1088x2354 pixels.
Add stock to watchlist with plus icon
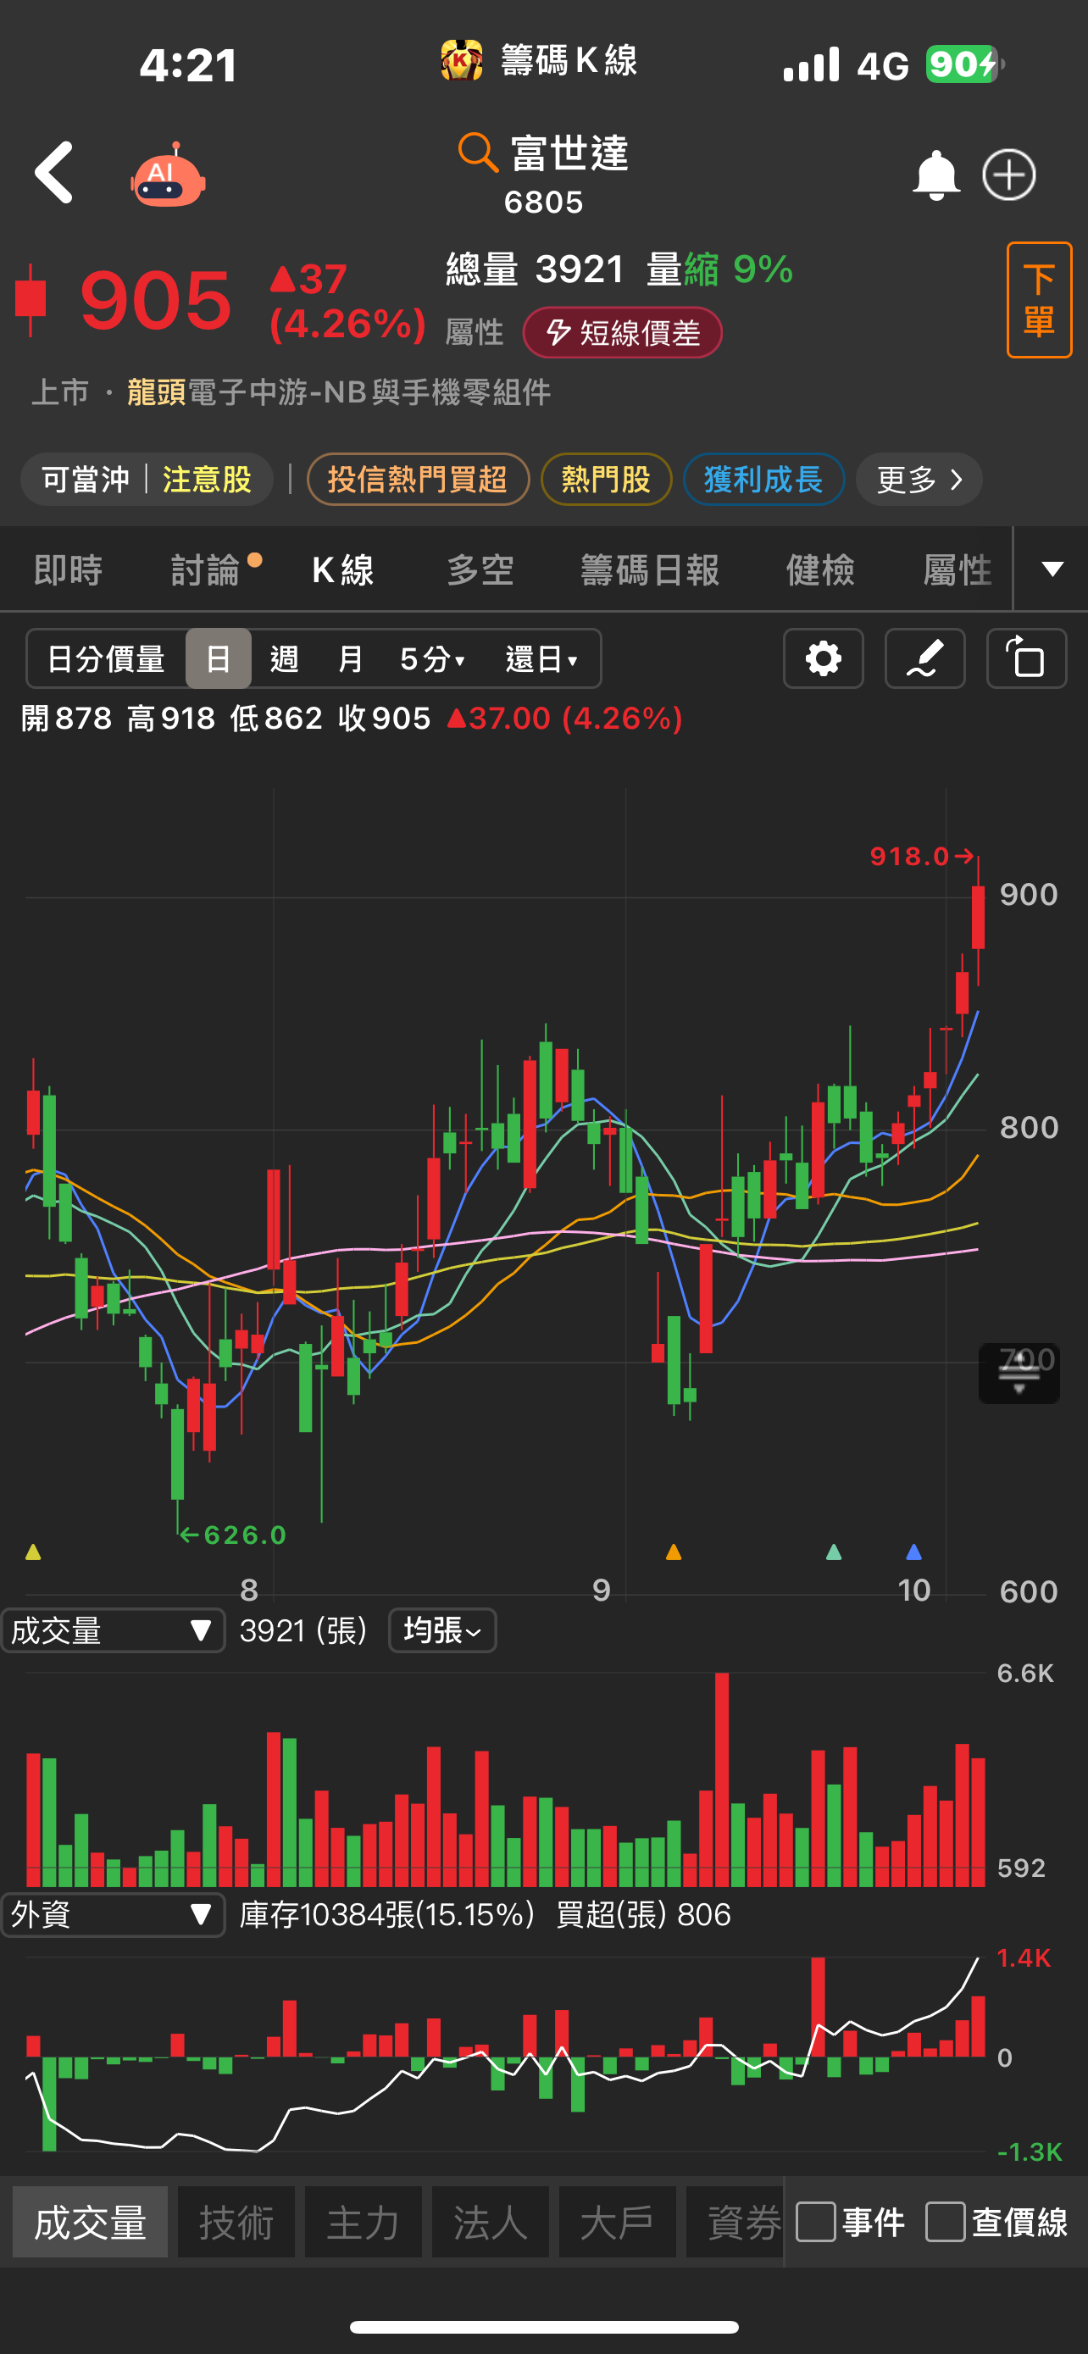tap(1008, 175)
